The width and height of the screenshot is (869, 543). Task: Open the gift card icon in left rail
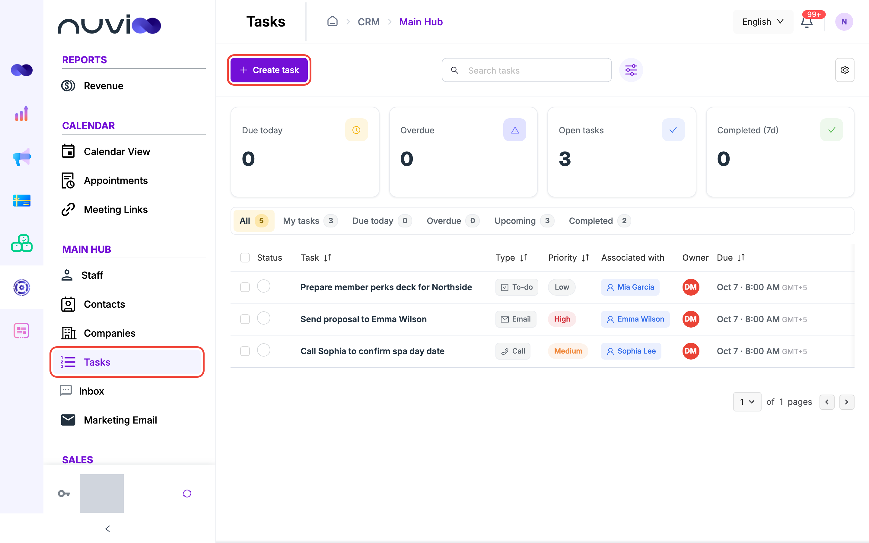pos(21,200)
